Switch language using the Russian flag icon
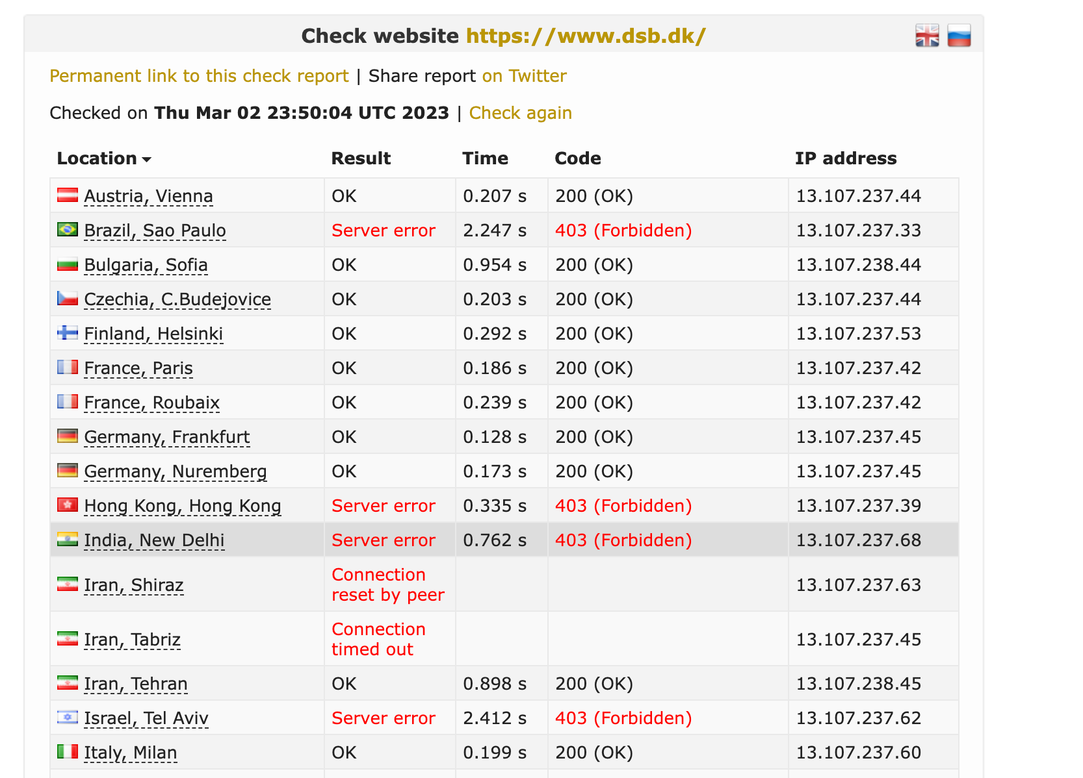The width and height of the screenshot is (1083, 778). [x=959, y=36]
